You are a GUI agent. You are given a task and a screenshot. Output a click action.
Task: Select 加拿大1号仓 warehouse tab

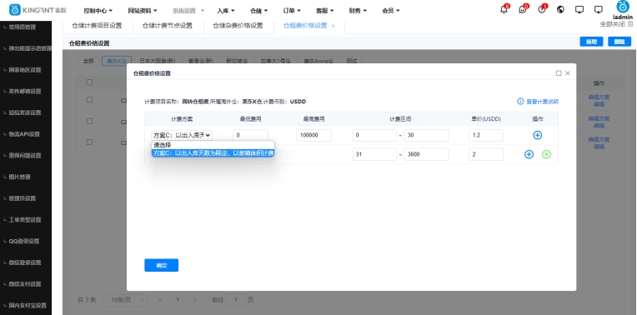click(x=276, y=61)
